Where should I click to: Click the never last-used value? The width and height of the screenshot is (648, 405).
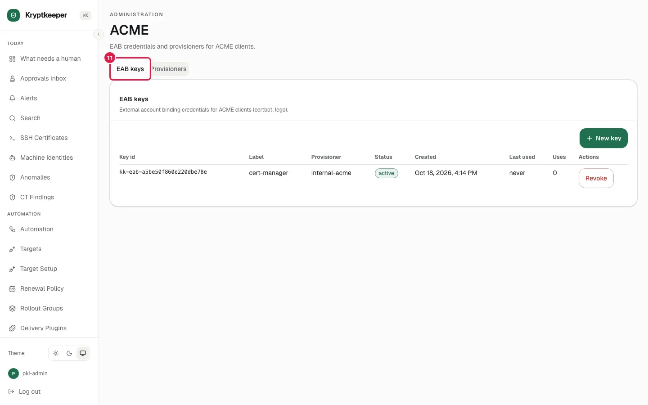coord(517,173)
